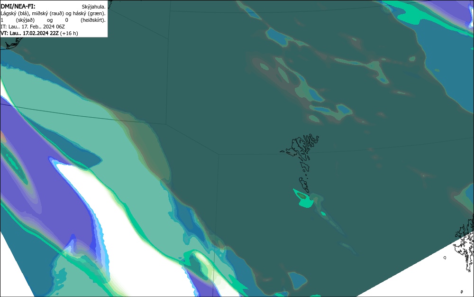The image size is (474, 297).
Task: Click the initial time IT: Lau.. 17. Feb.. 2024 06Z
Action: click(33, 27)
